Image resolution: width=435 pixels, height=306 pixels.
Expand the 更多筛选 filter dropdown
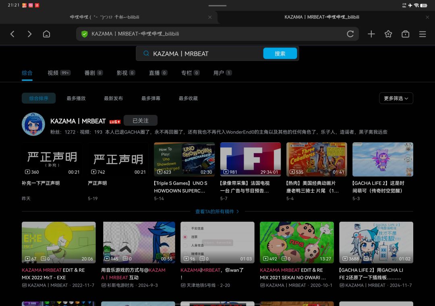396,98
